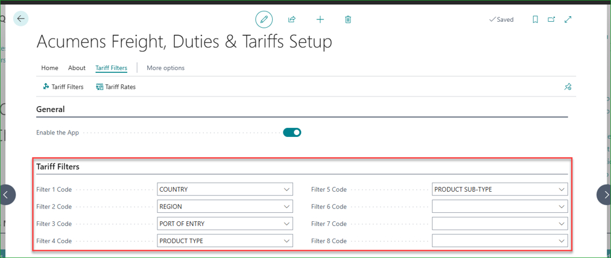Open page in new window icon
Screen dimensions: 611x258
[551, 19]
